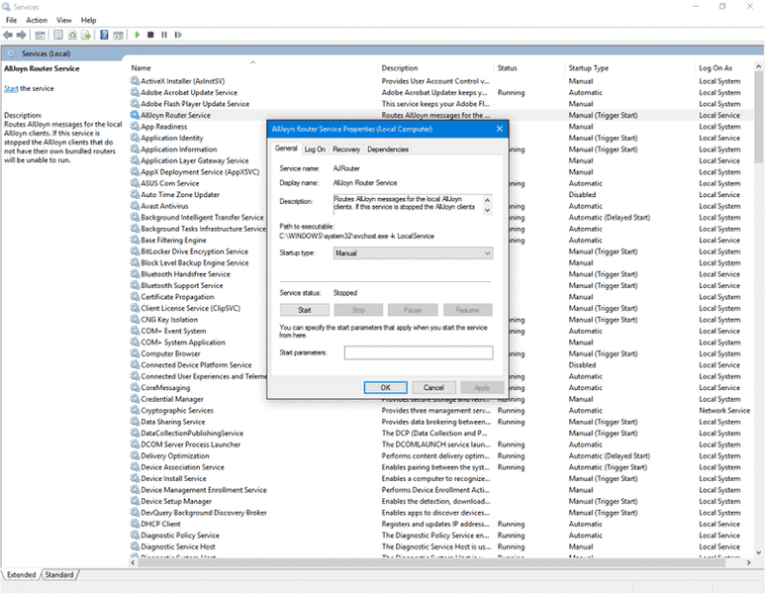Switch to the Standard view tab
Screen dimensions: 765x594
tap(59, 574)
